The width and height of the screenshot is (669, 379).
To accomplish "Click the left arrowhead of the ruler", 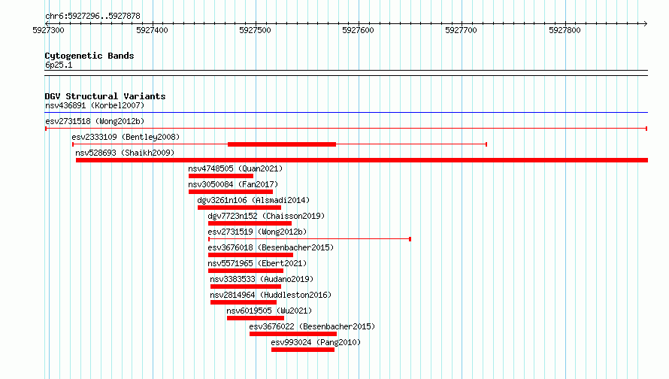I will tap(47, 24).
